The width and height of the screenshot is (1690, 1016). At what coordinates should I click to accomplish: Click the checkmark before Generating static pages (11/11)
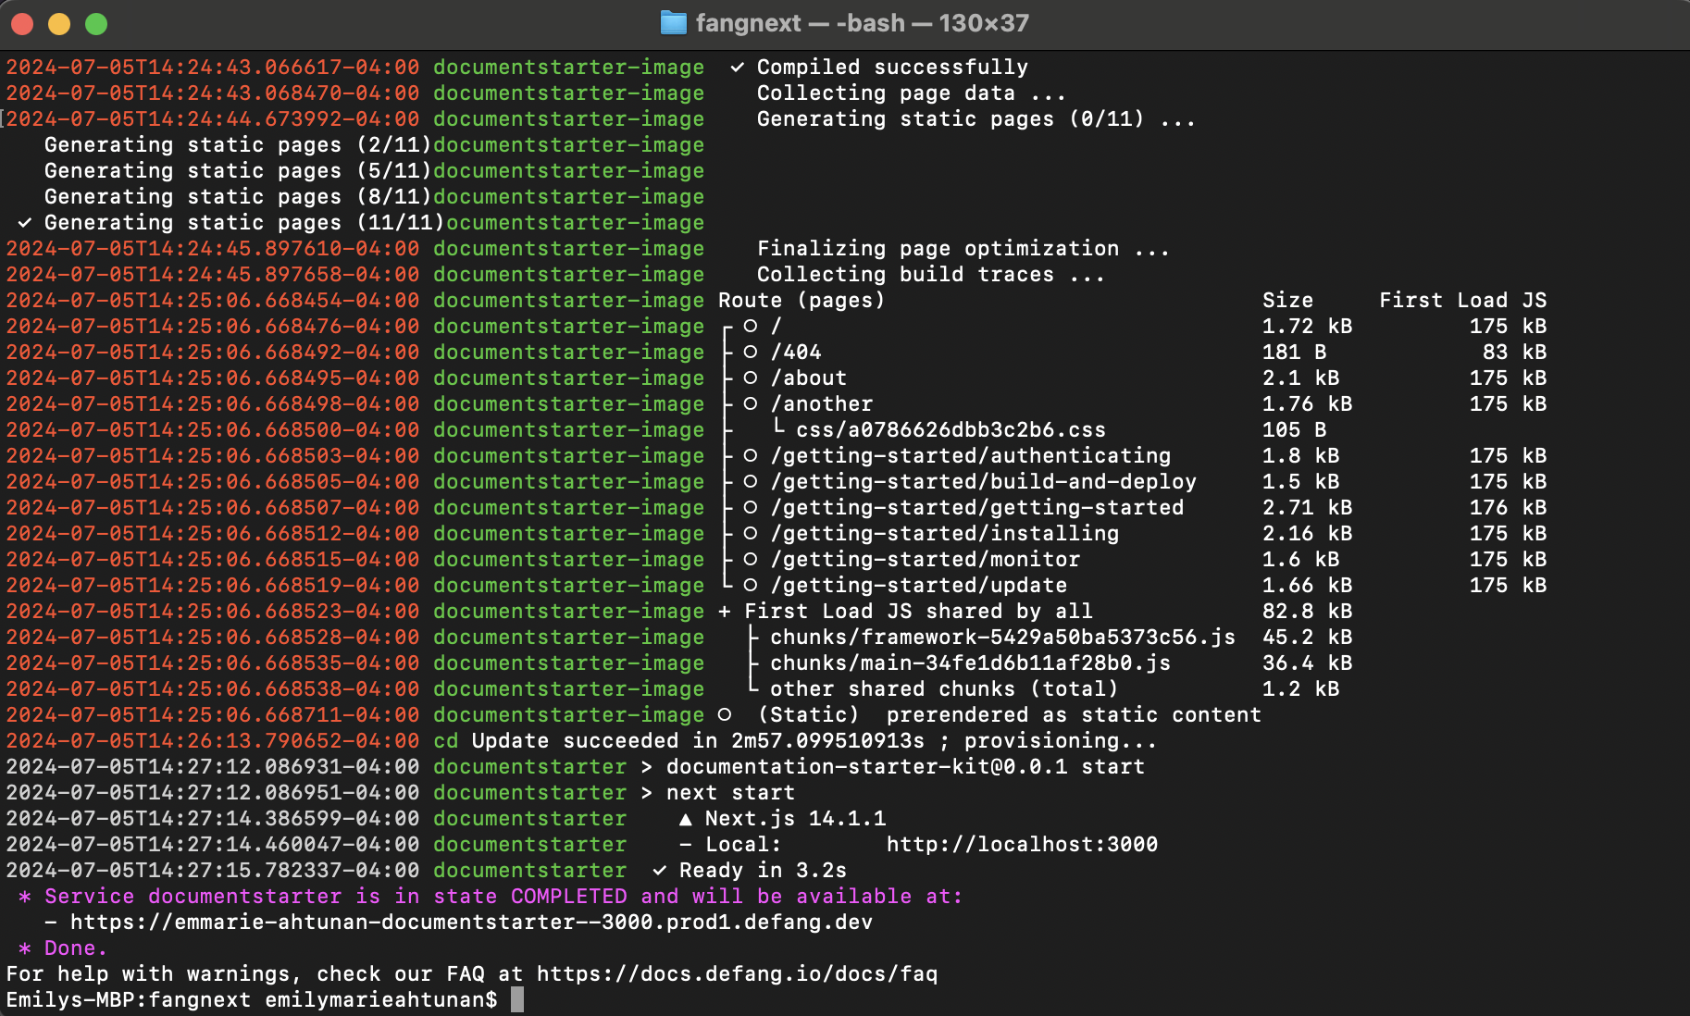coord(25,222)
